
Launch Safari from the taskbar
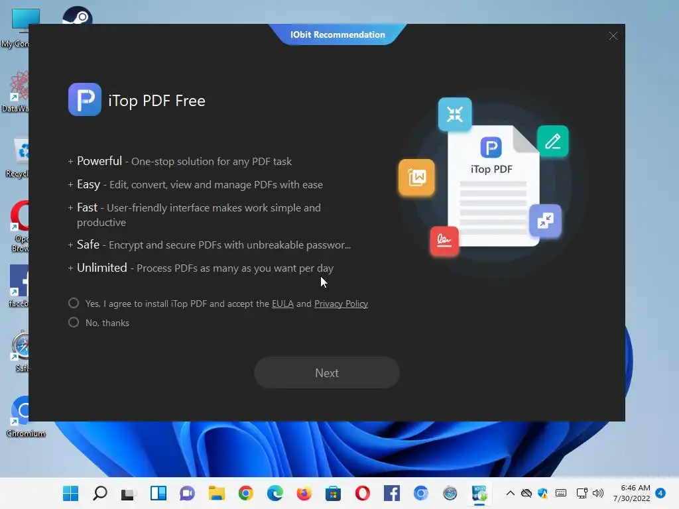[450, 493]
